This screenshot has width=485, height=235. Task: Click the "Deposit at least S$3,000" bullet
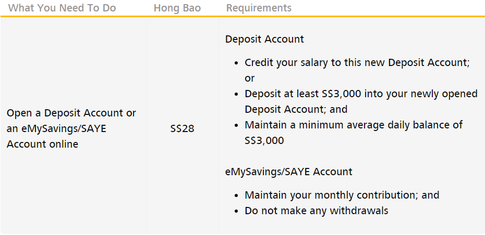click(x=361, y=94)
